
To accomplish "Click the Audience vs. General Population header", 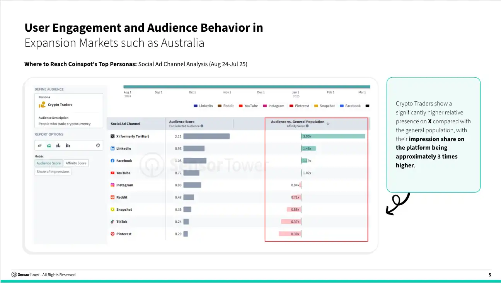I will pyautogui.click(x=298, y=122).
